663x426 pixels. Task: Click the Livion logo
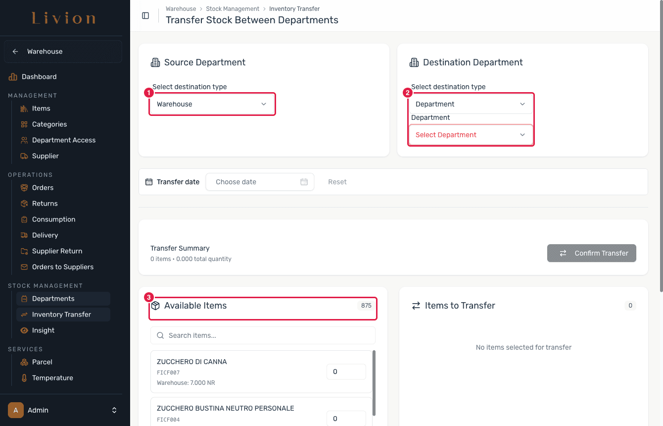[64, 19]
